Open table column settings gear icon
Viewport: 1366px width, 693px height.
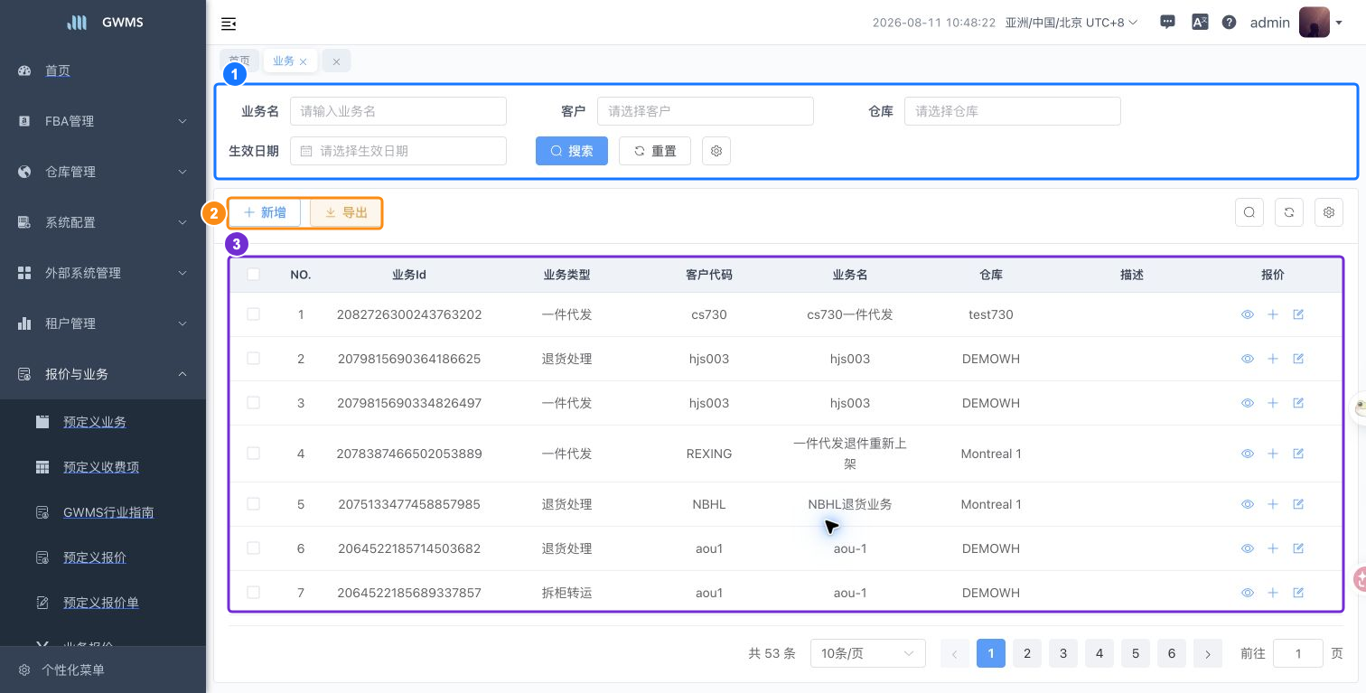coord(1329,212)
